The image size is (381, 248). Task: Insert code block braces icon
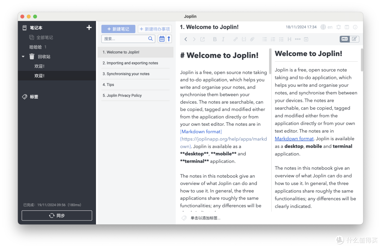[x=244, y=39]
